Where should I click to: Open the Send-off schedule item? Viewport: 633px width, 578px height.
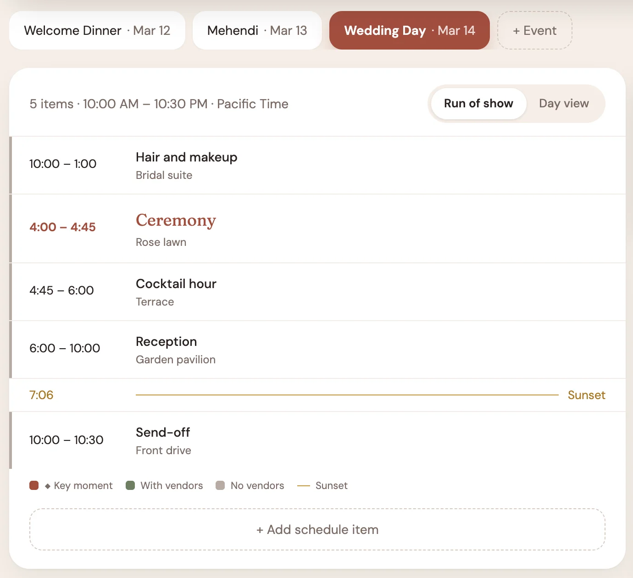(x=317, y=440)
